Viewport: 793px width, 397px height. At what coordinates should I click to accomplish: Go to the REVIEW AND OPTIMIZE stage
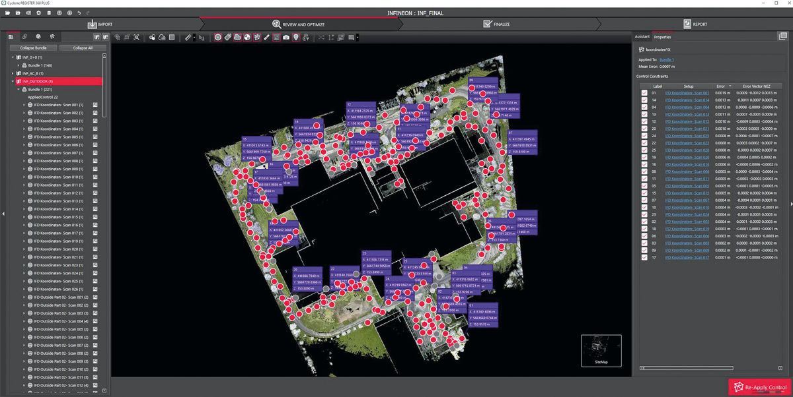tap(299, 24)
